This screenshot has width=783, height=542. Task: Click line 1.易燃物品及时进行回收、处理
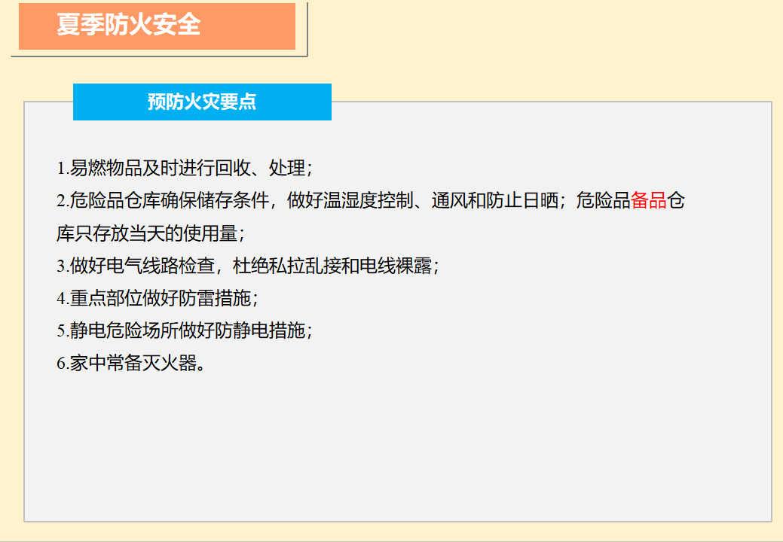(x=185, y=168)
